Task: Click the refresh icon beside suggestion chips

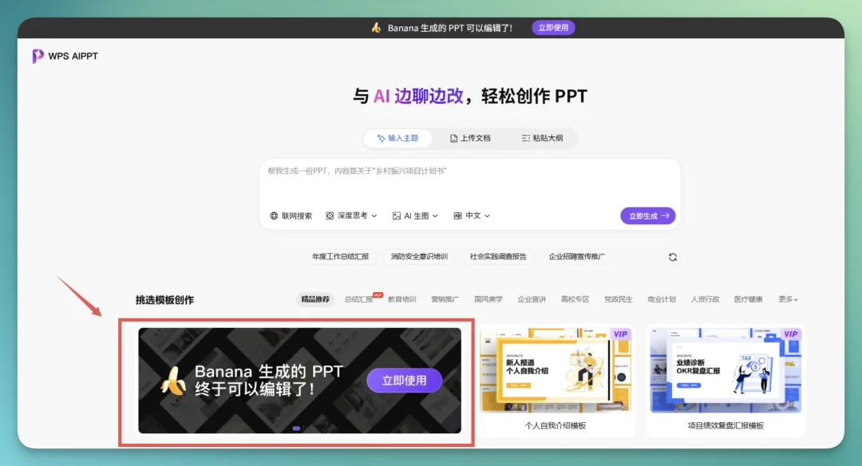Action: (x=672, y=257)
